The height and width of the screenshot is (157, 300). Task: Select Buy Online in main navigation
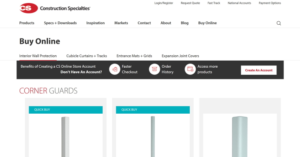[207, 23]
